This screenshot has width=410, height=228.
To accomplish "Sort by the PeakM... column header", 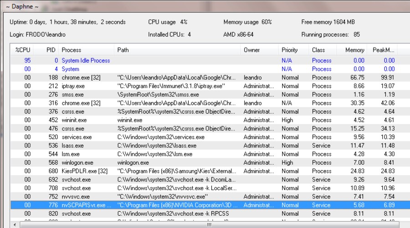I will (382, 50).
